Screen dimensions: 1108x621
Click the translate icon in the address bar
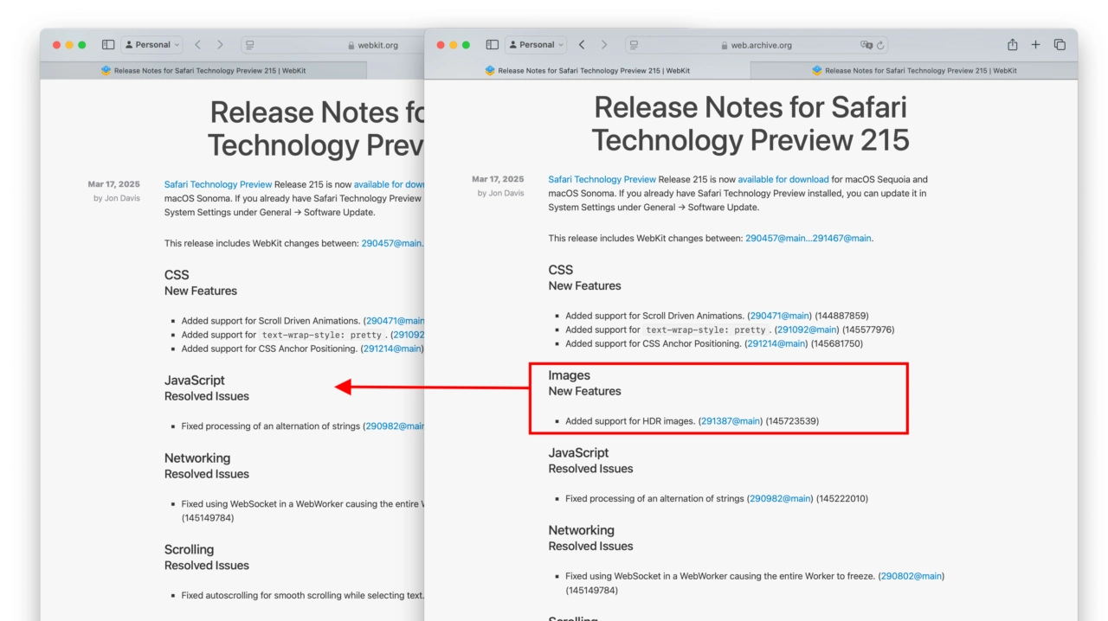[x=866, y=45]
